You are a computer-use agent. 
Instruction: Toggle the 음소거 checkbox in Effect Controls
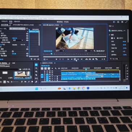13,51
